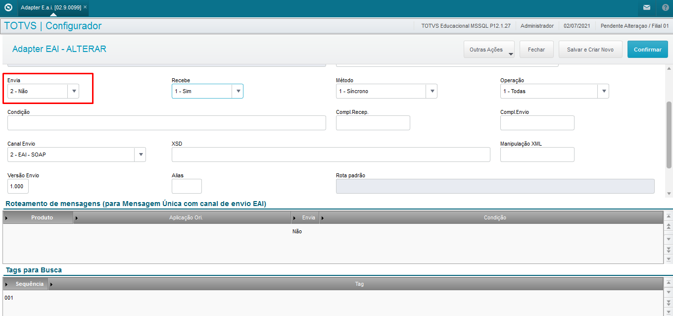Click the '02/07/2021' date in header
Viewport: 673px width, 316px height.
coord(577,26)
